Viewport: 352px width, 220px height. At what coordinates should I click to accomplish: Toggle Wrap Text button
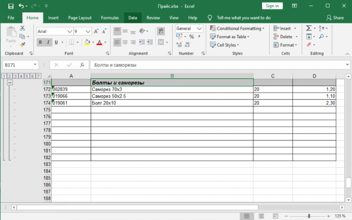(x=161, y=31)
